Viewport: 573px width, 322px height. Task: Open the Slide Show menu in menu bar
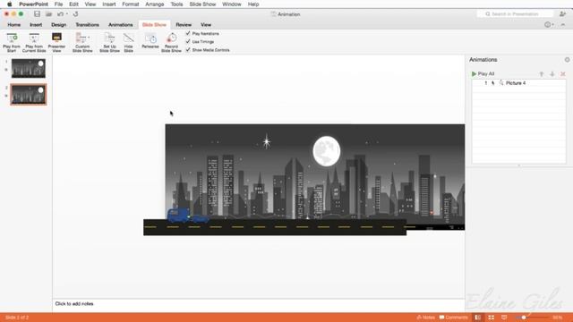202,4
